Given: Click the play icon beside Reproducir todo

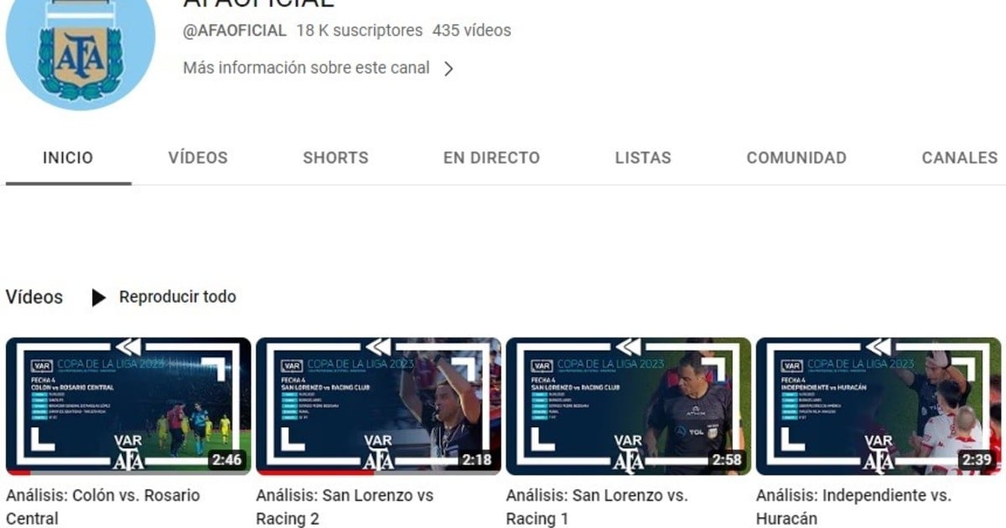Looking at the screenshot, I should click(x=99, y=298).
